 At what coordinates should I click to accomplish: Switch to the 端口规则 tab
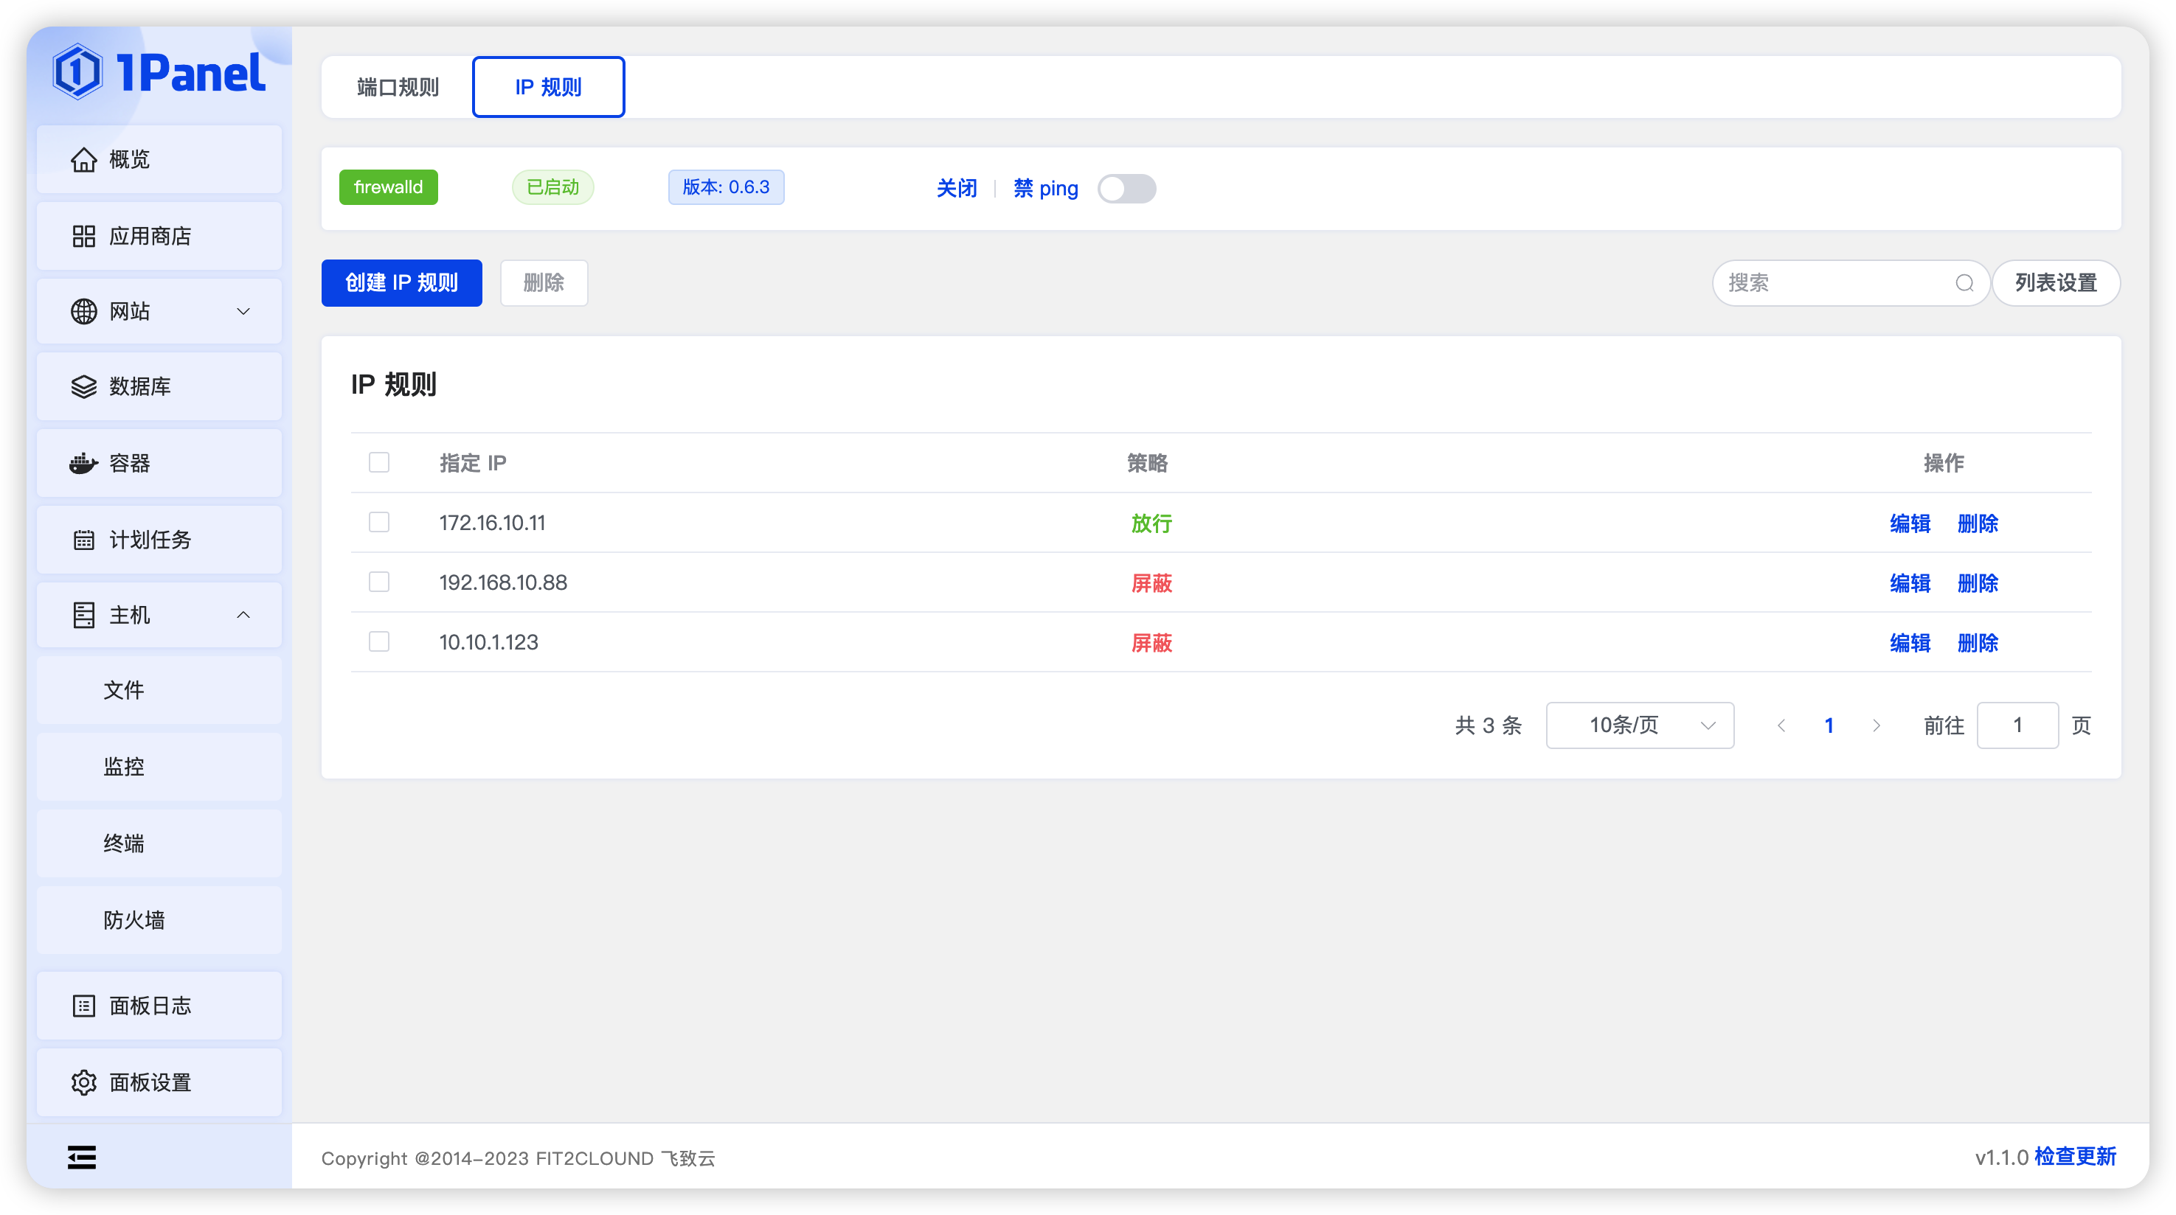click(x=398, y=88)
